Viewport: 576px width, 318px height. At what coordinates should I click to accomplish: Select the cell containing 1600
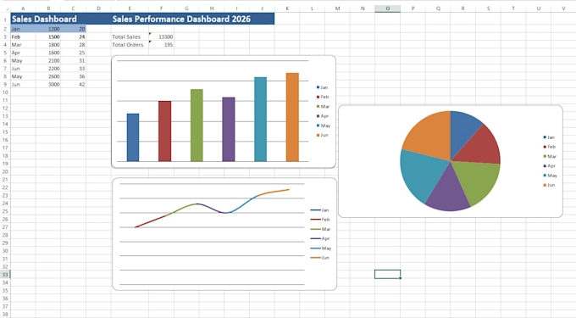pos(48,53)
